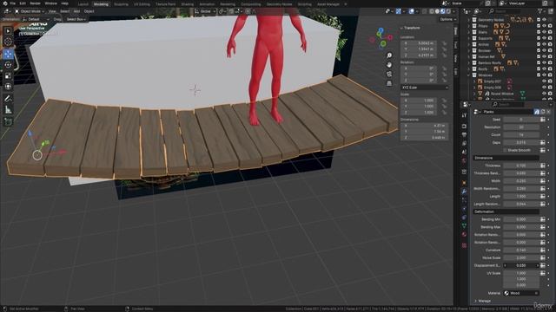Hide Empty.007 with its eye icon
The height and width of the screenshot is (312, 556).
(545, 81)
